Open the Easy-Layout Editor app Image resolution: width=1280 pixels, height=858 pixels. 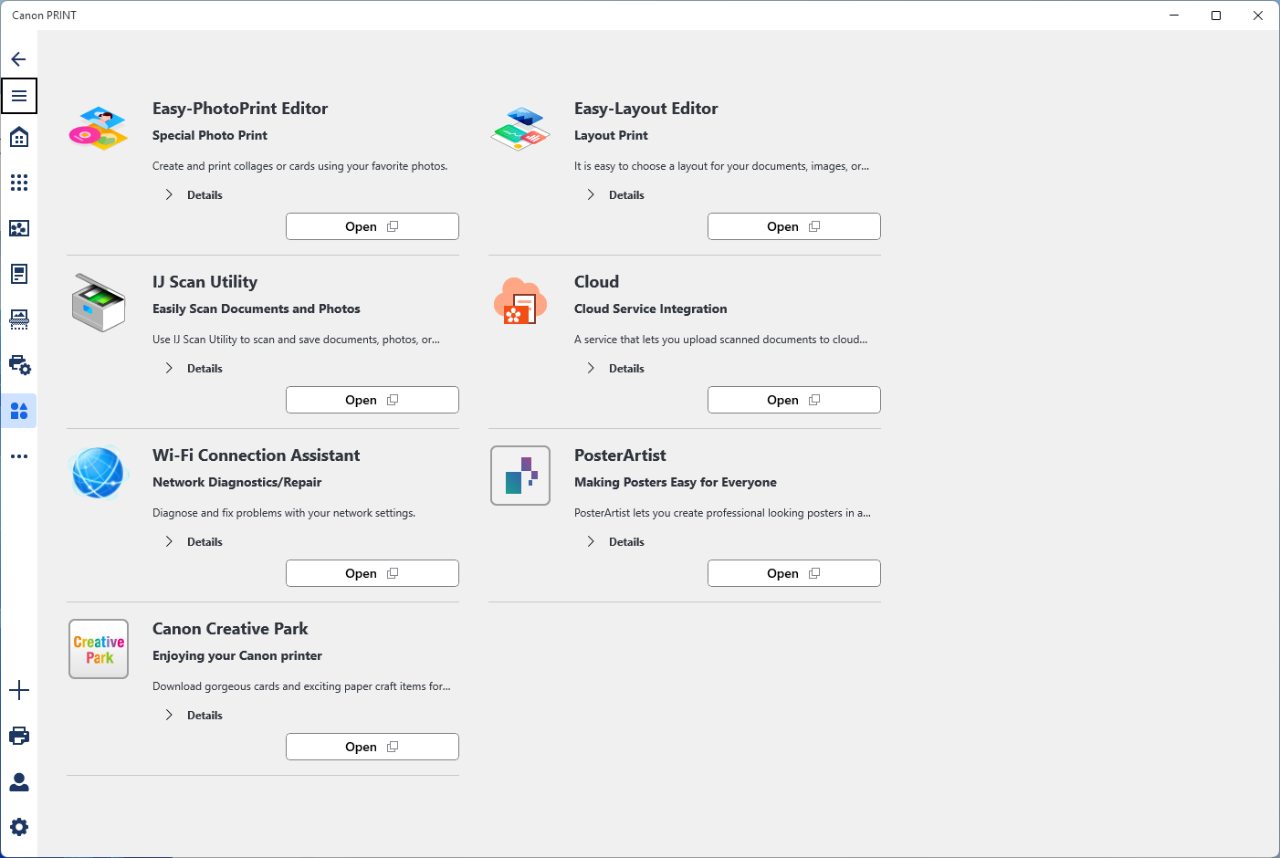point(793,225)
